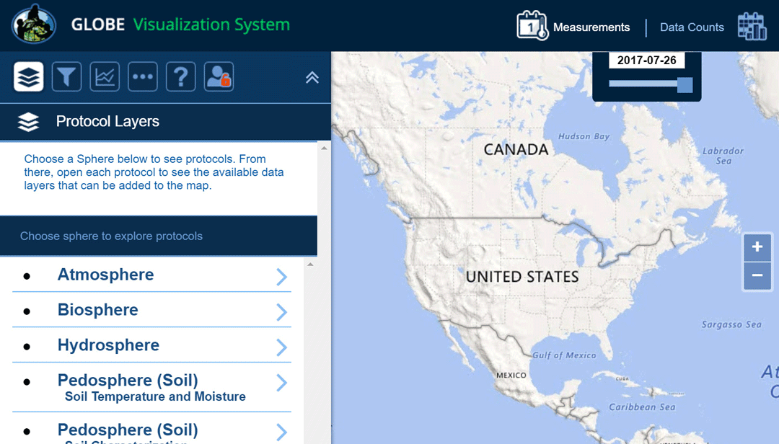Click the GLOBE program logo
The height and width of the screenshot is (444, 779).
(x=34, y=25)
